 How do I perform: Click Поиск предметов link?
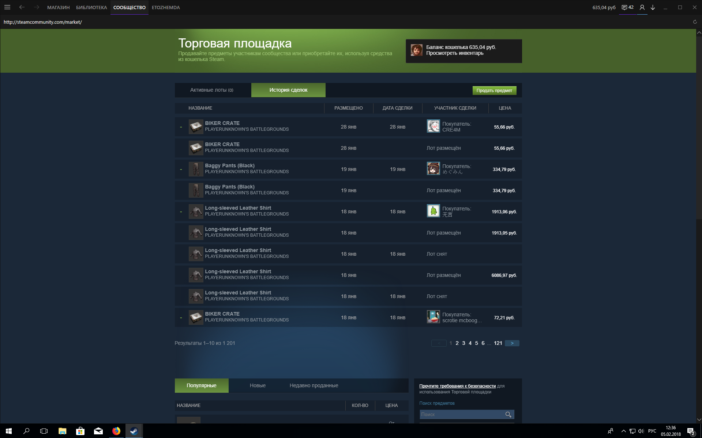click(437, 403)
